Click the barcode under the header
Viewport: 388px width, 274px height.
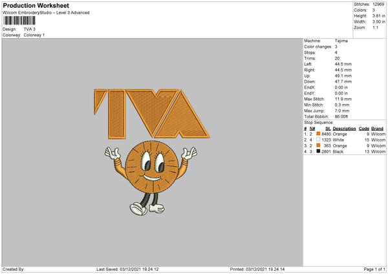[x=19, y=21]
